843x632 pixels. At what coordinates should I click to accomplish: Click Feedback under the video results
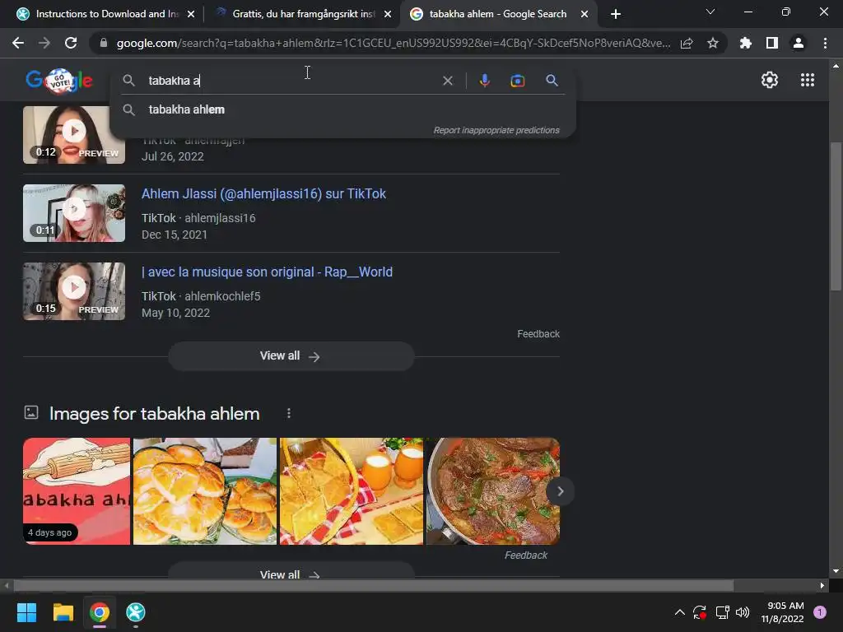tap(538, 334)
